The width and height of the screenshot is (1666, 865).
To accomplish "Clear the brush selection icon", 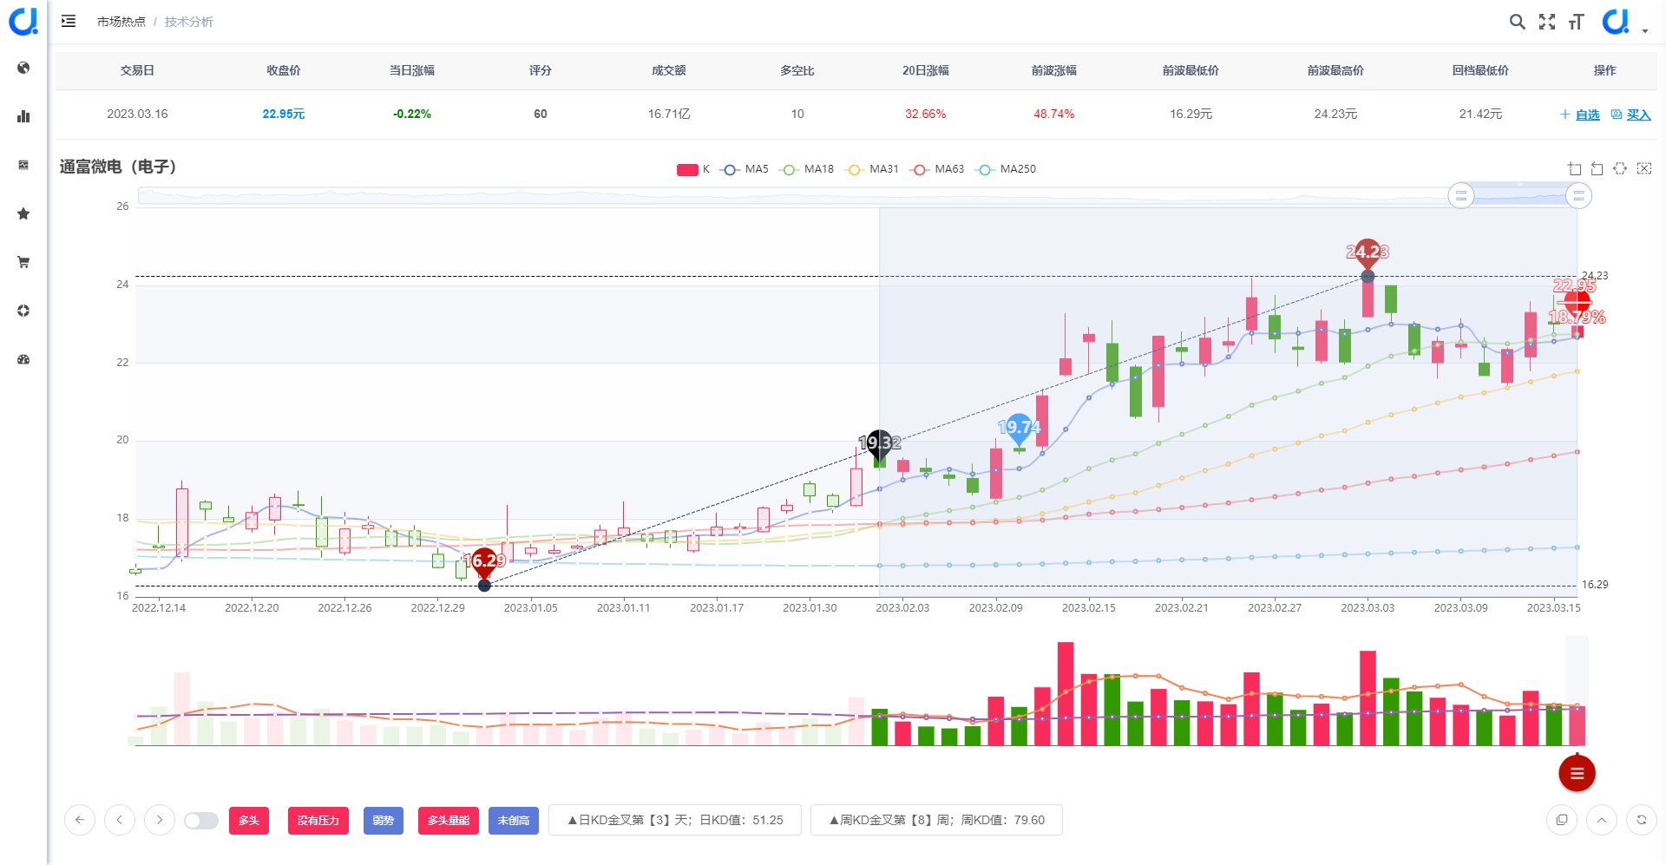I will point(1644,168).
